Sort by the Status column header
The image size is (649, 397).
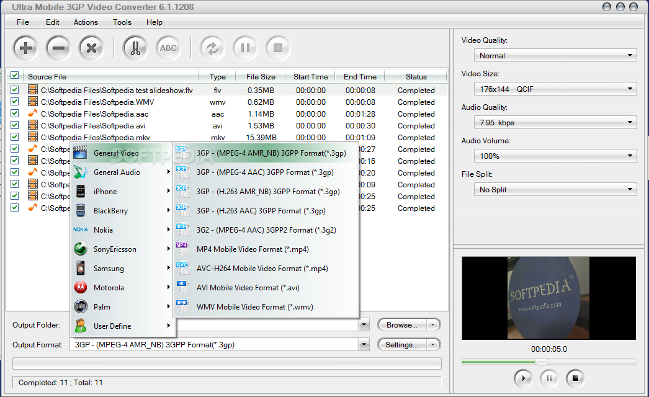(416, 76)
